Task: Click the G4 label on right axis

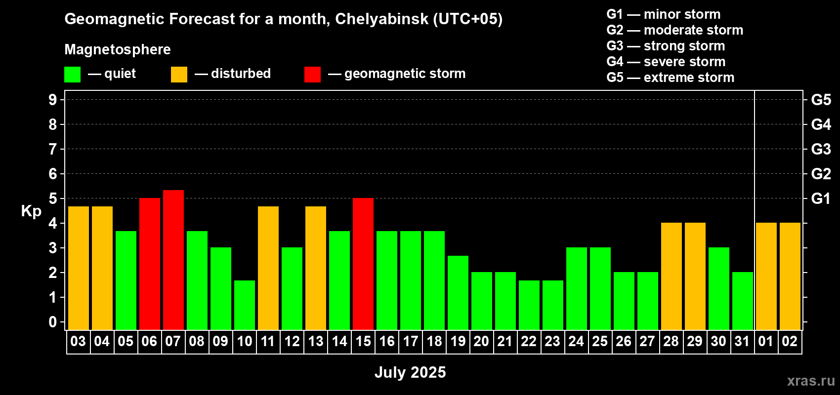Action: pyautogui.click(x=821, y=124)
